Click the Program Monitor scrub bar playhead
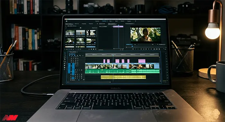Screen dimensions: 225x122 click(x=132, y=46)
